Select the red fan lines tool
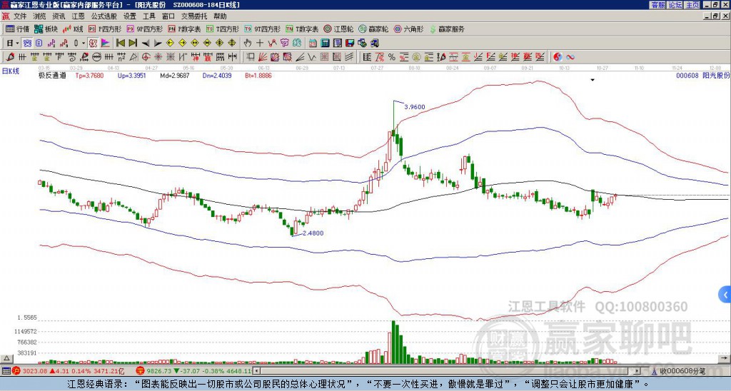The width and height of the screenshot is (731, 391). 263,57
